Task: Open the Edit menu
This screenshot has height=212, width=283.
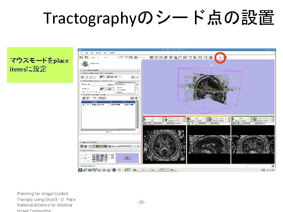Action: (86, 53)
